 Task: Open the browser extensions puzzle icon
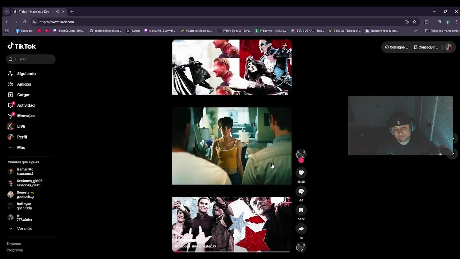(427, 22)
